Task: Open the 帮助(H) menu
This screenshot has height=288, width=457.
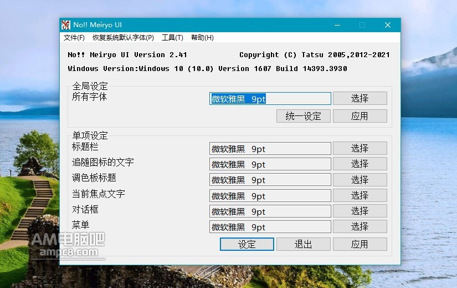Action: point(202,38)
